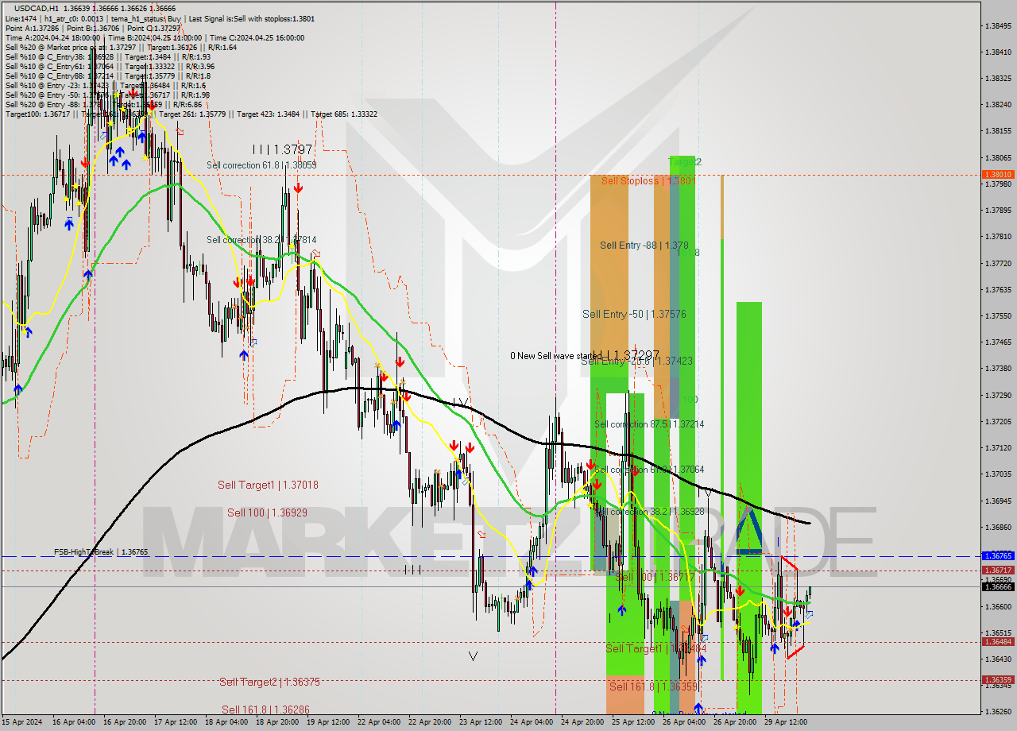
Task: Click the 'Sell 161.8 | 1.36286' label
Action: (x=265, y=710)
